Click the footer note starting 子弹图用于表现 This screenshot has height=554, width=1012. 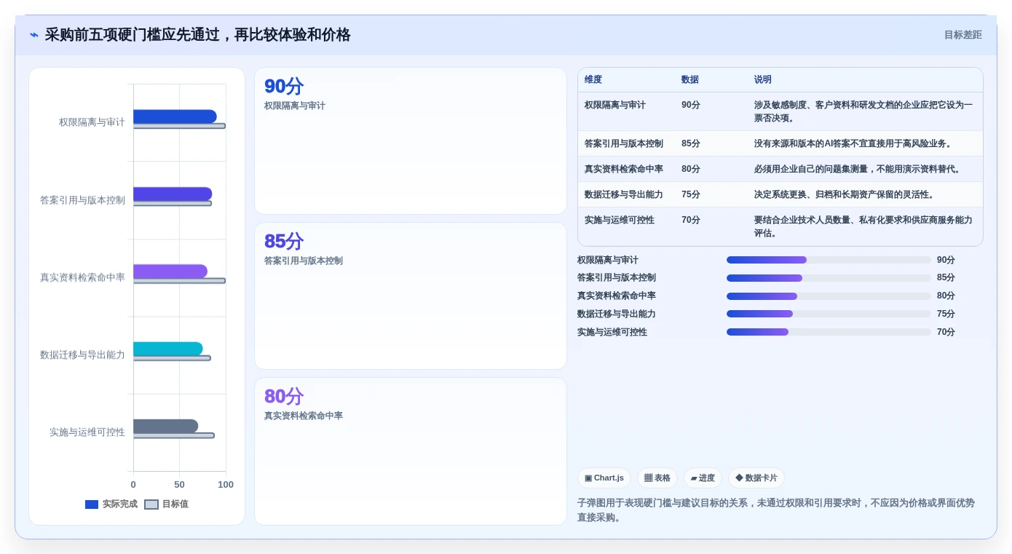(776, 510)
